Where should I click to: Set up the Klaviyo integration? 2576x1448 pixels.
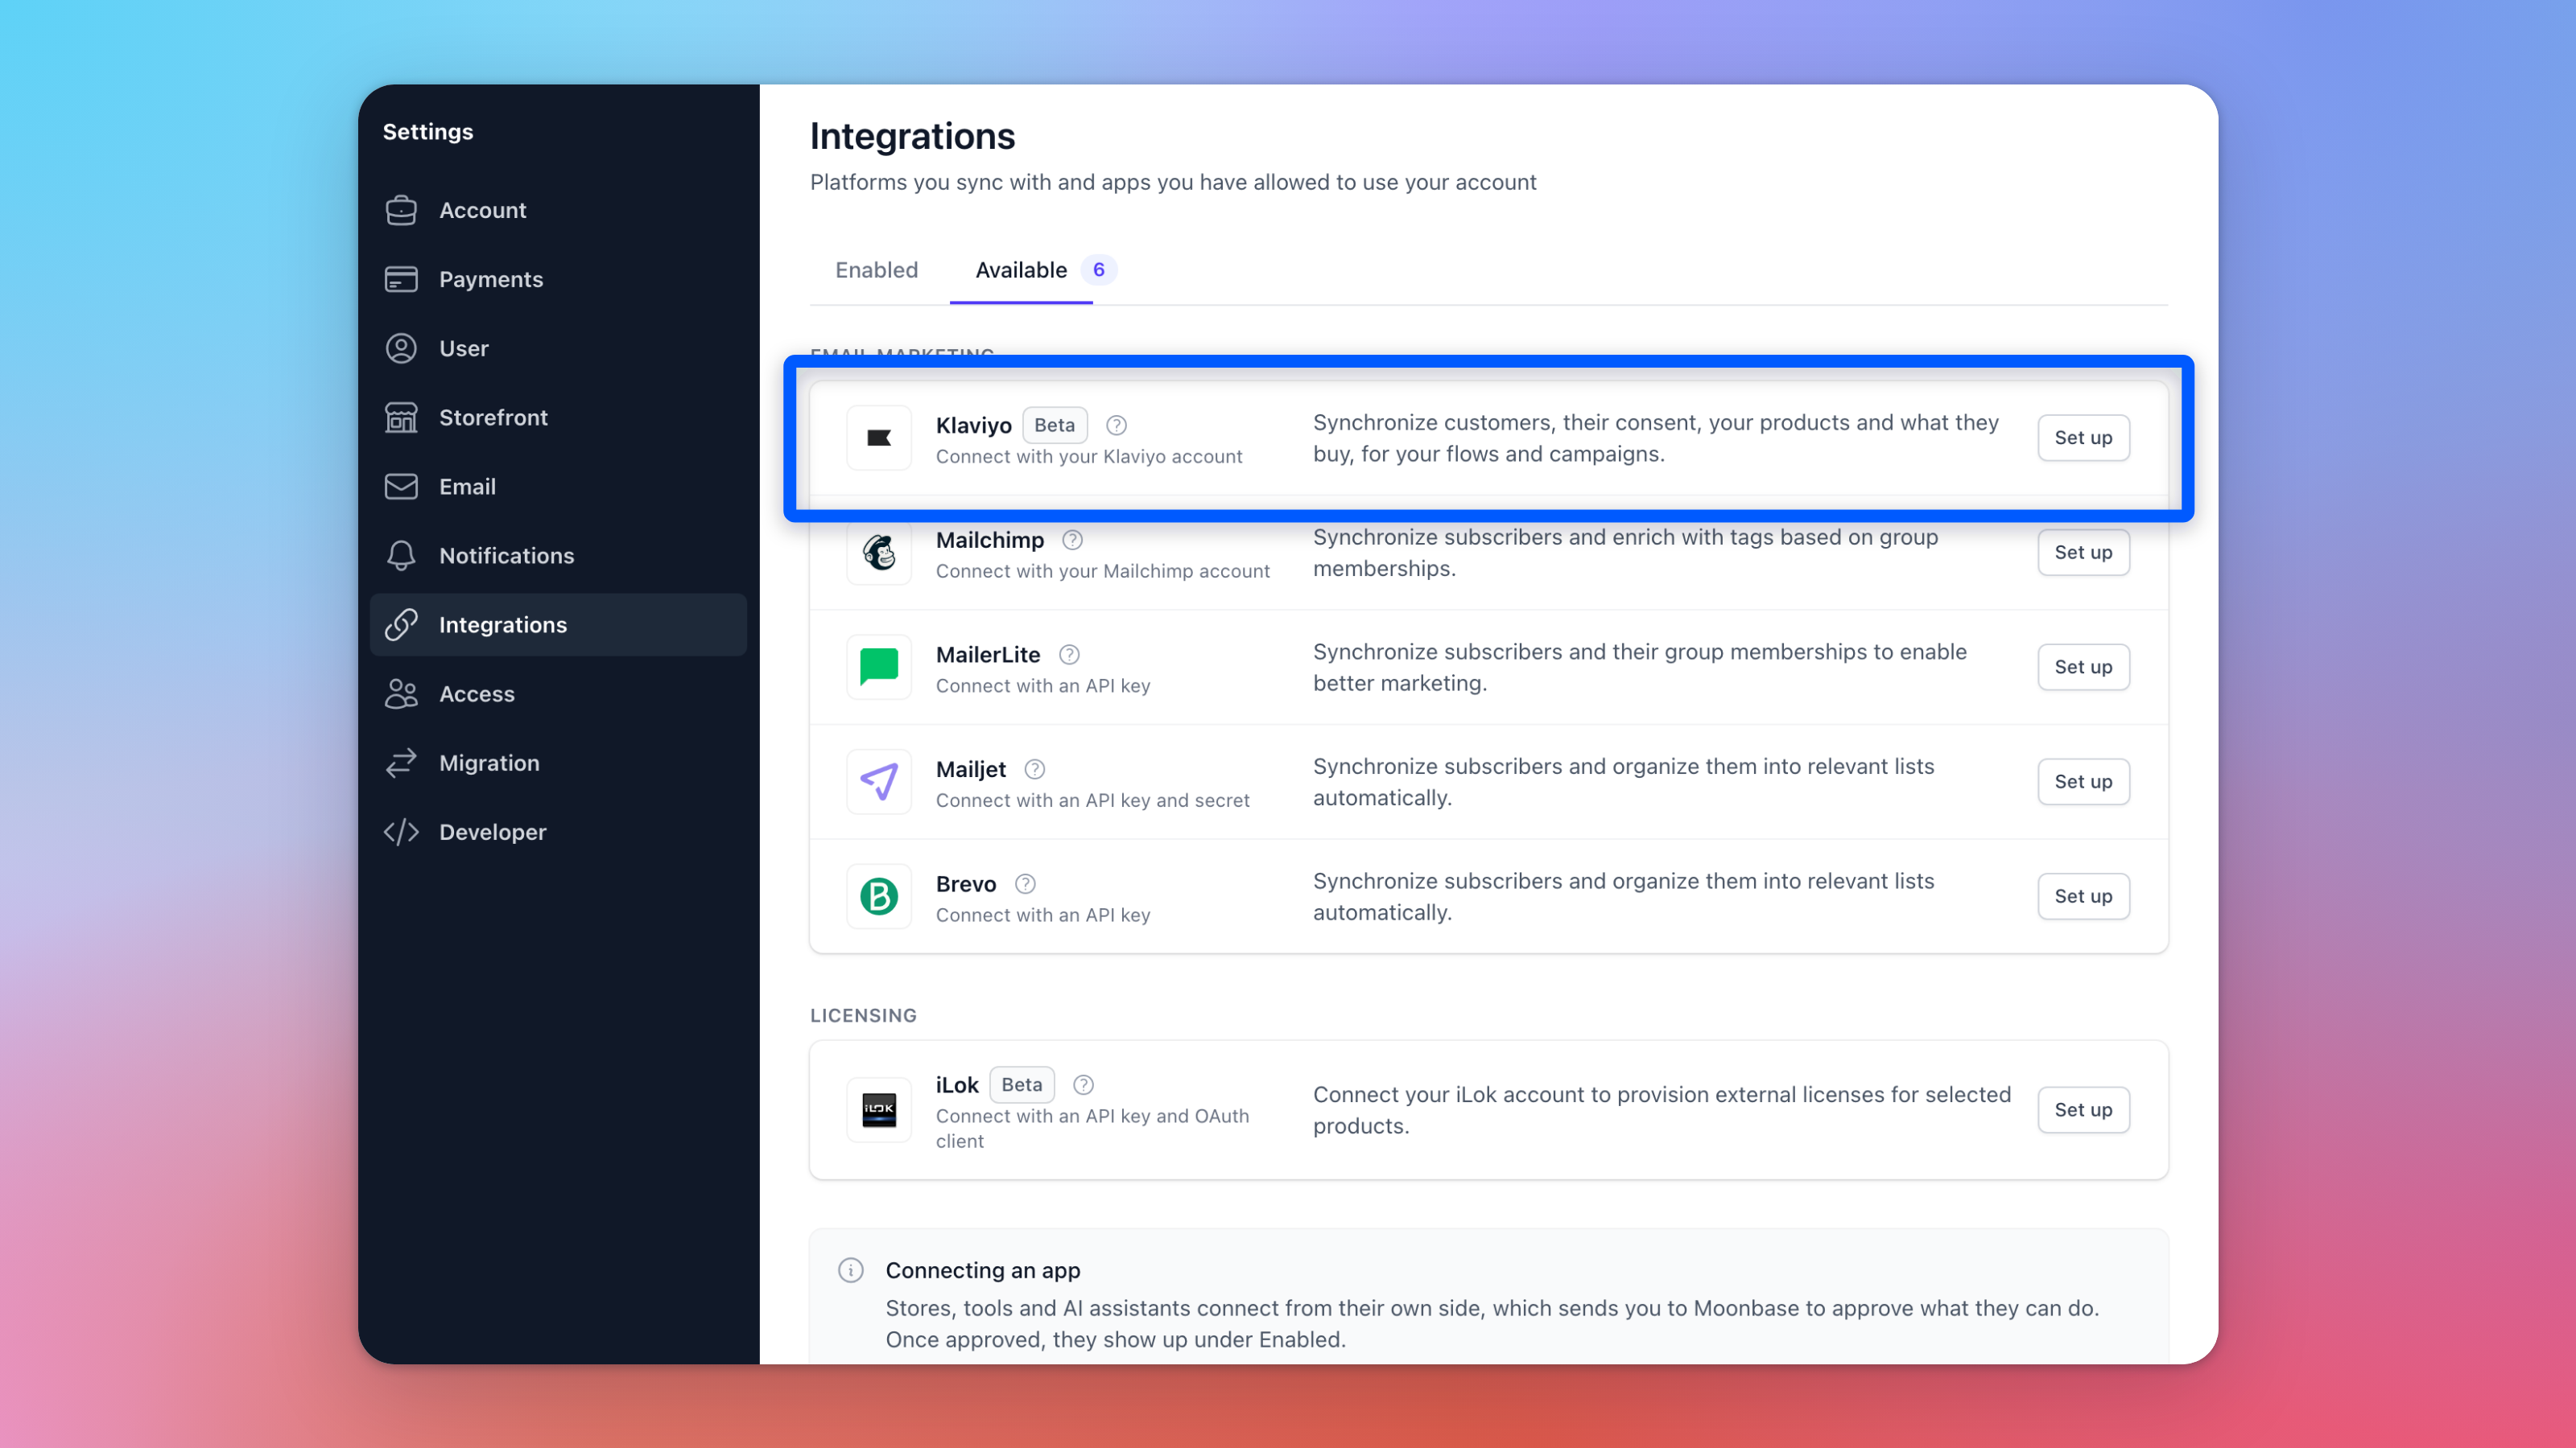tap(2083, 438)
